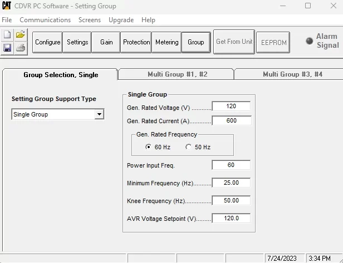Open the Metering screen from the toolbar
The image size is (343, 263).
coord(166,42)
